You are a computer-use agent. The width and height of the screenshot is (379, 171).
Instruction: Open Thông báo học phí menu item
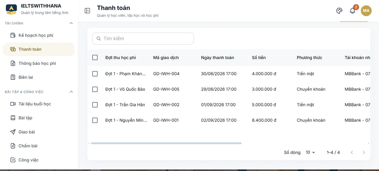click(39, 63)
